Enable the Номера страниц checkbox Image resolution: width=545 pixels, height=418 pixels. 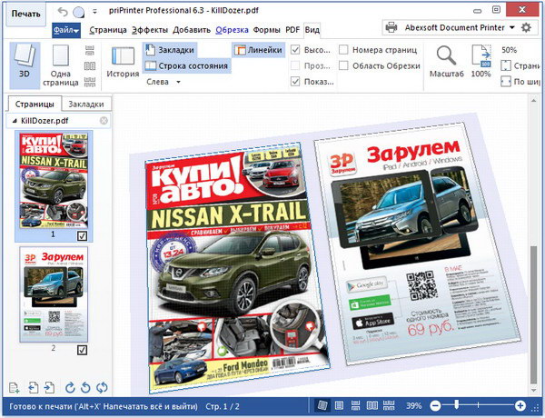pos(343,50)
